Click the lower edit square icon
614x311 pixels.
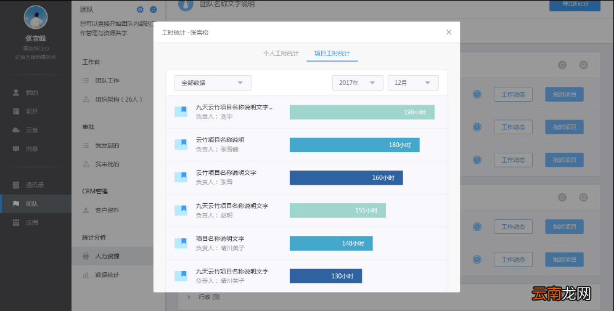(x=583, y=198)
